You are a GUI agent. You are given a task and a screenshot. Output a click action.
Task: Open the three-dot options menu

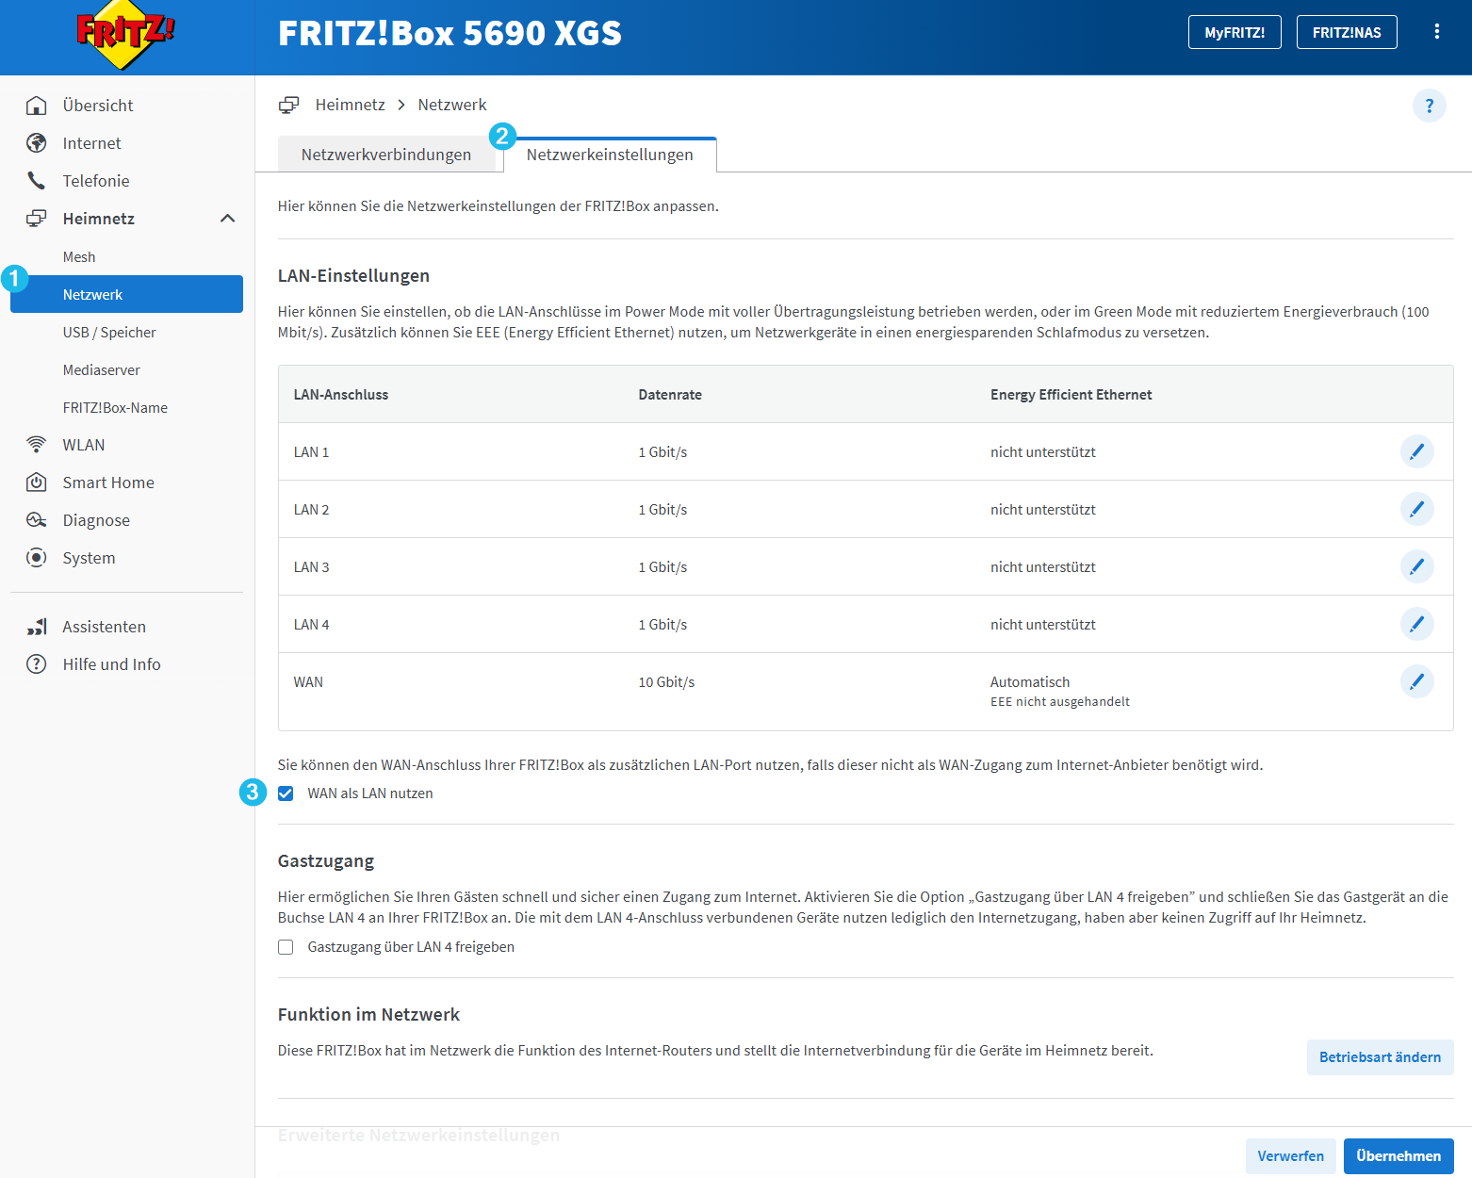tap(1436, 32)
